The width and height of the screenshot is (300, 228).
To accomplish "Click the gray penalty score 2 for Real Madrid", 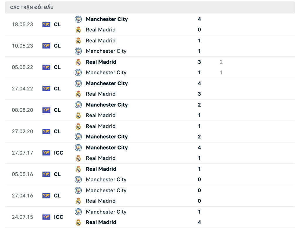I will [221, 62].
